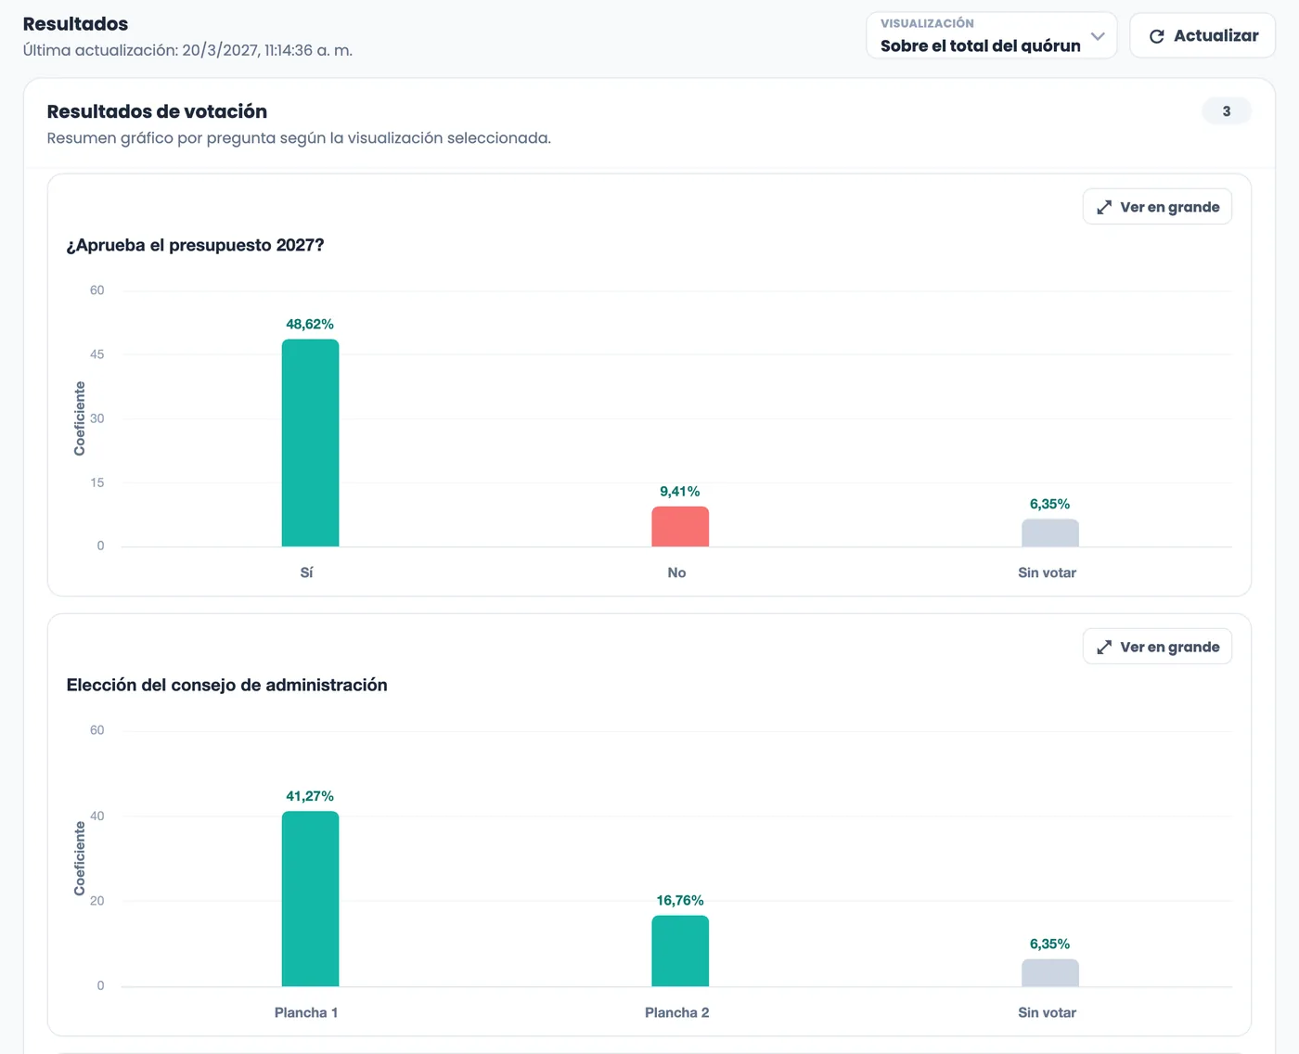
Task: Click the '9,41%' value label
Action: 680,491
